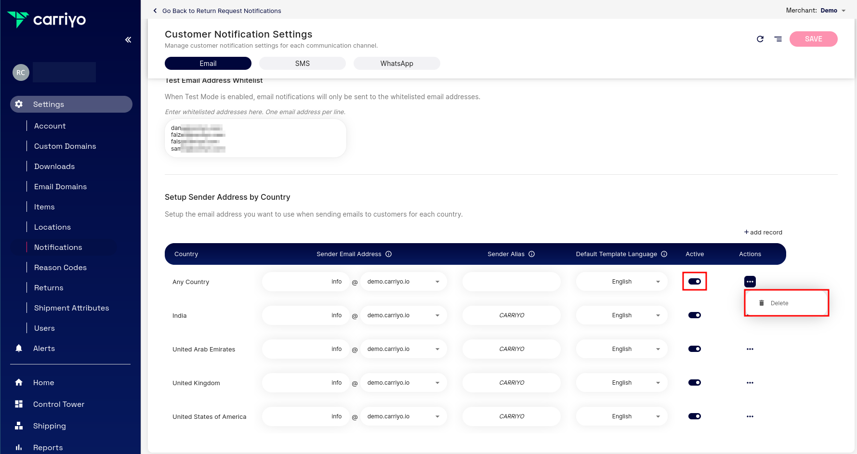Disable the highlighted Any Country Active toggle
Image resolution: width=857 pixels, height=454 pixels.
pyautogui.click(x=694, y=281)
